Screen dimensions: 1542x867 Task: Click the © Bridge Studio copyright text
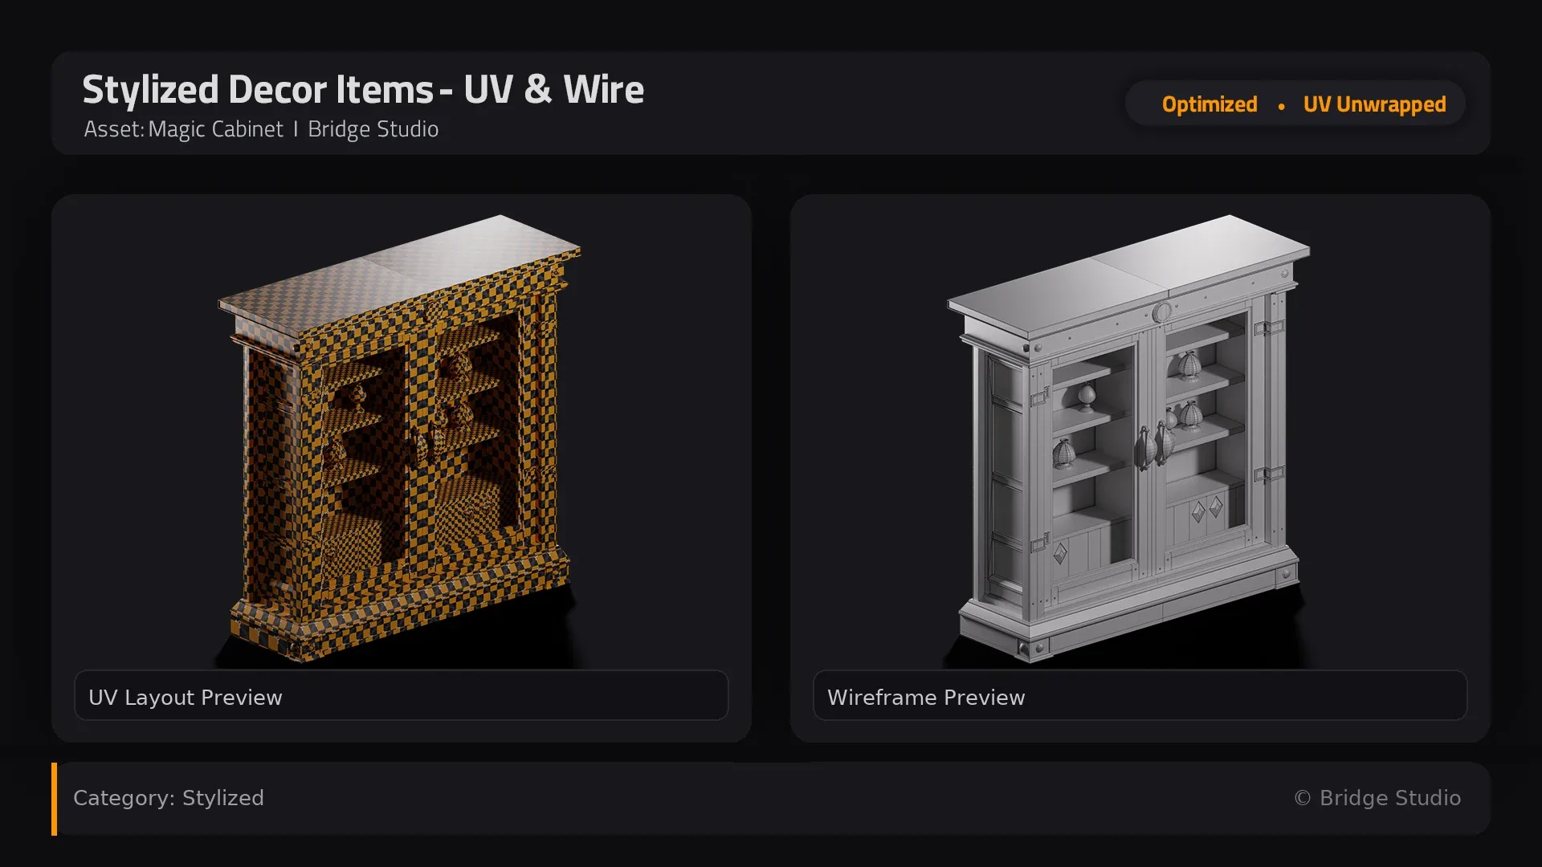pos(1377,798)
